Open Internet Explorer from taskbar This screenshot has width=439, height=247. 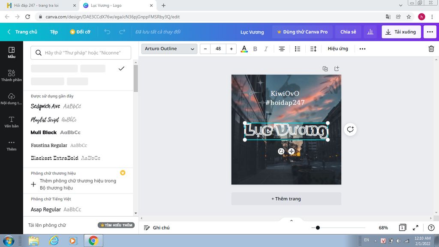[x=54, y=241]
